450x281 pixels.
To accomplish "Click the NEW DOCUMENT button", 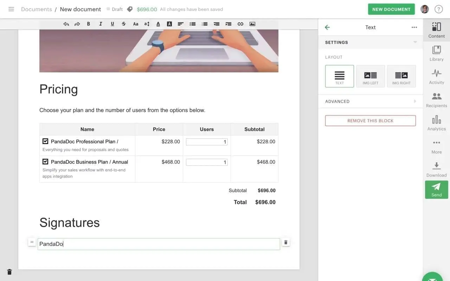I will coord(391,9).
